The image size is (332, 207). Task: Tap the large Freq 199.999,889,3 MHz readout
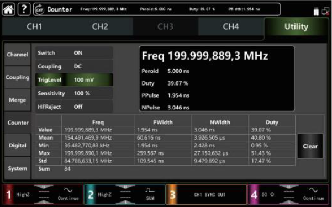point(205,56)
